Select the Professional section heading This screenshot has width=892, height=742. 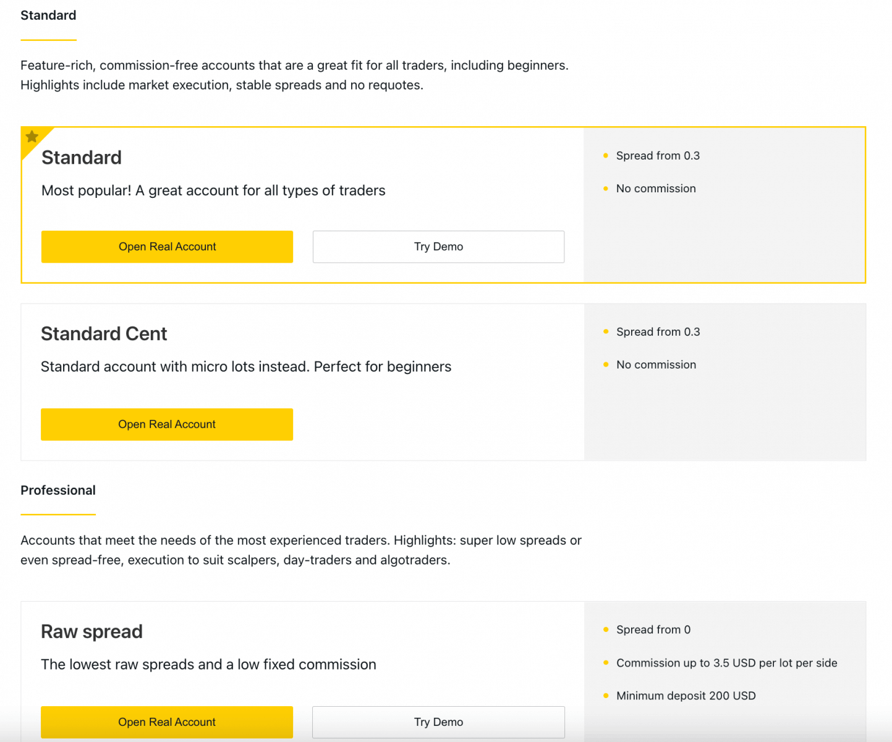[58, 490]
